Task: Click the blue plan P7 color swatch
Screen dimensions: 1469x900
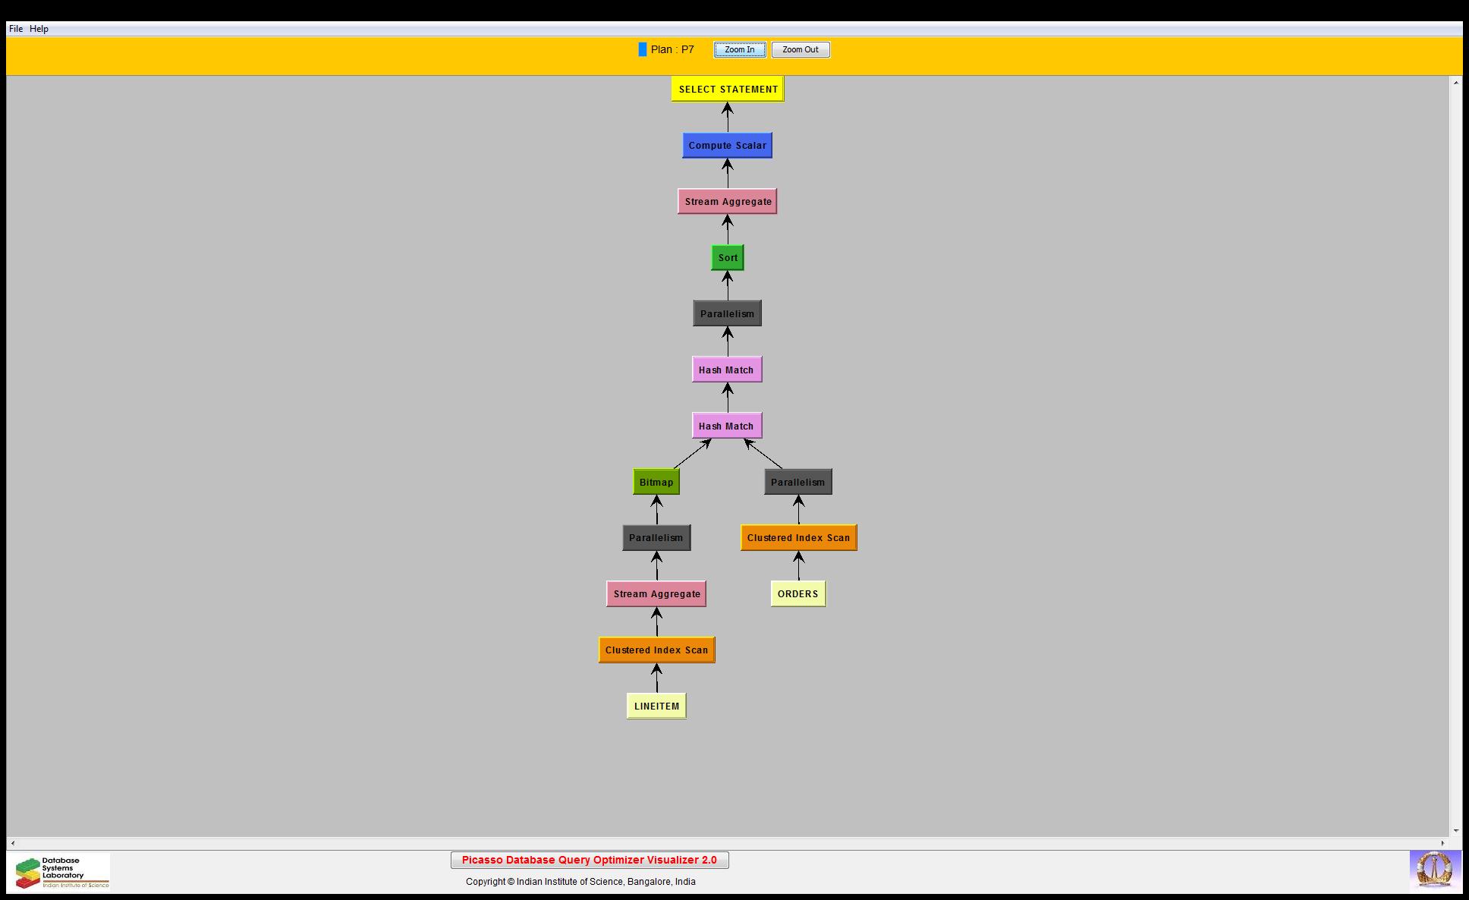Action: tap(643, 49)
